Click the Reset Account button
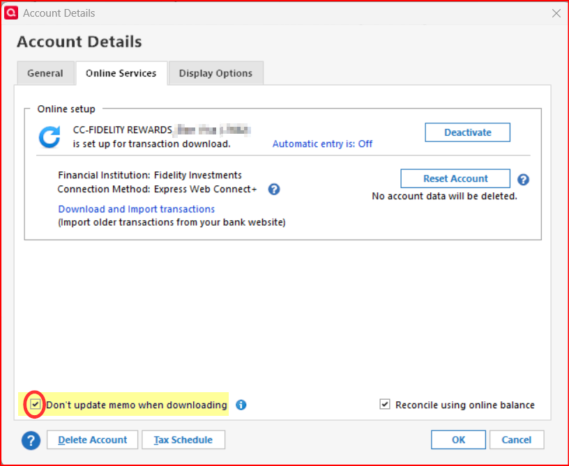 click(455, 178)
